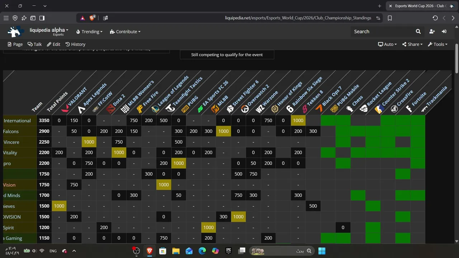Open the Trending dropdown
Image resolution: width=459 pixels, height=258 pixels.
[x=89, y=32]
